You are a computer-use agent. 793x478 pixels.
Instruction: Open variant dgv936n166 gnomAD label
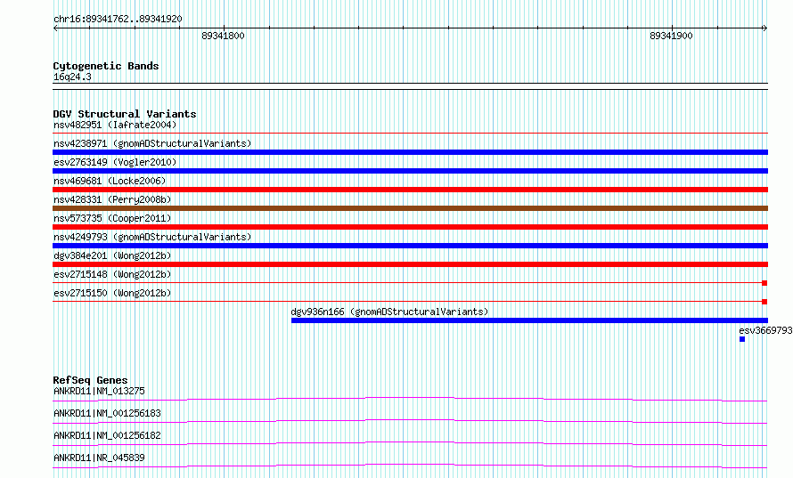[x=390, y=312]
